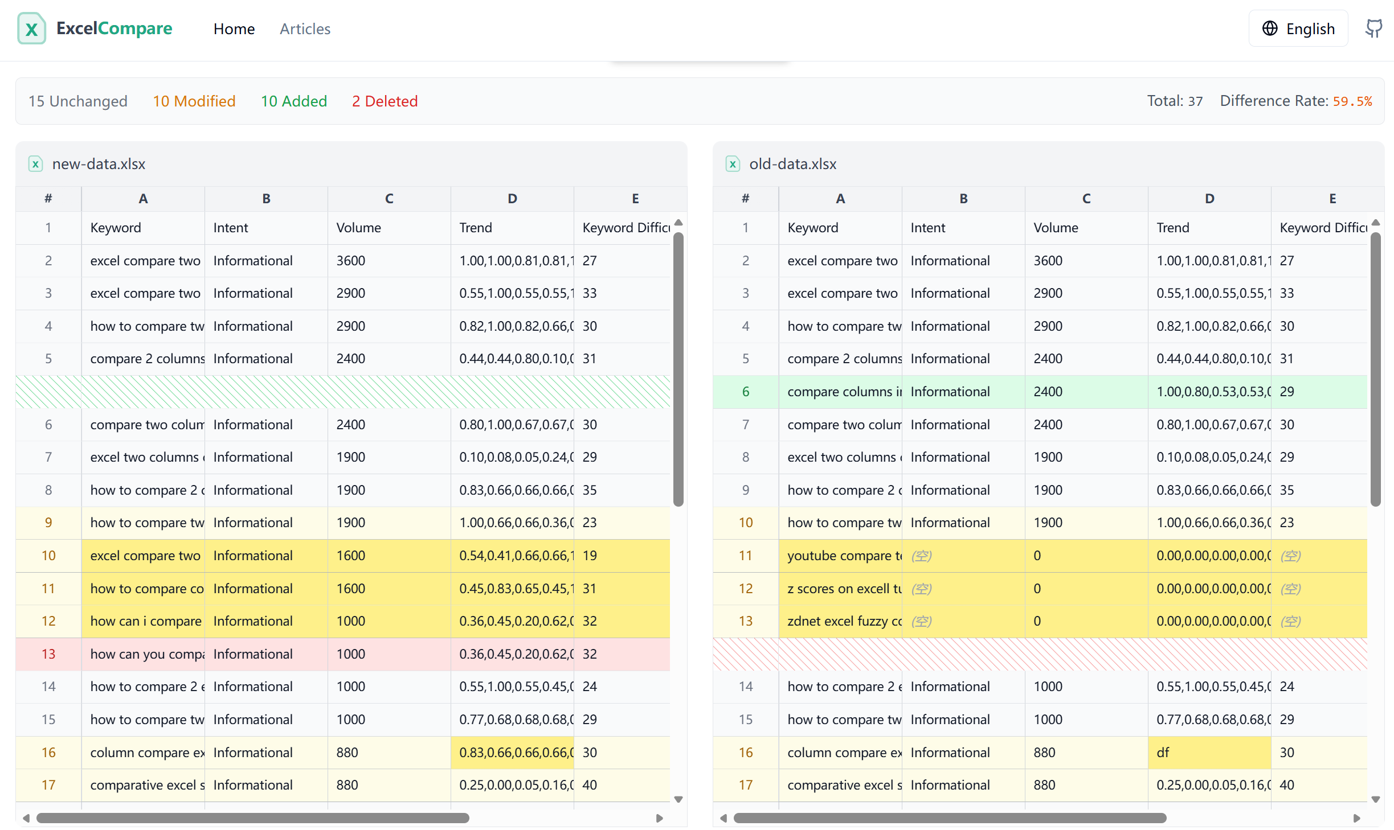Click the new-data.xlsx file icon
1394x830 pixels.
(x=35, y=164)
